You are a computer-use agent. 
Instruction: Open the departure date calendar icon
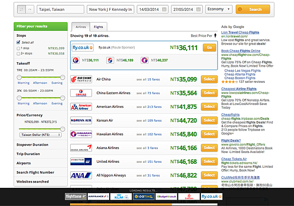click(x=164, y=9)
